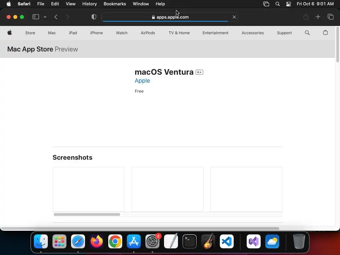Click the page horizontal scrollbar at bottom
The width and height of the screenshot is (340, 255).
tap(140, 228)
